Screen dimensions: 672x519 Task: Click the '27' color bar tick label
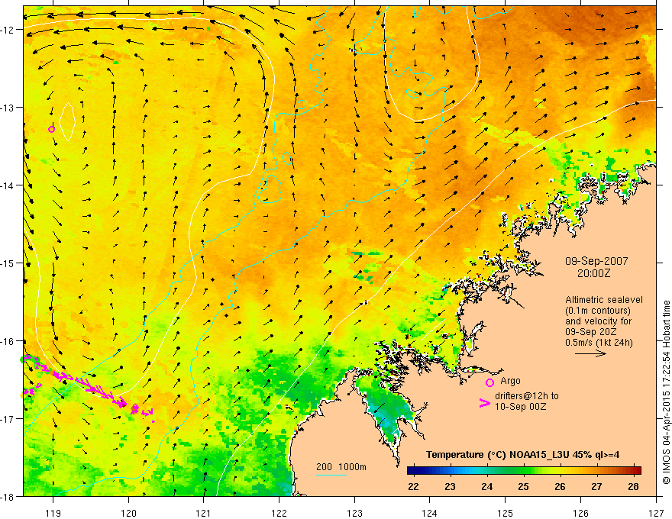tap(596, 486)
